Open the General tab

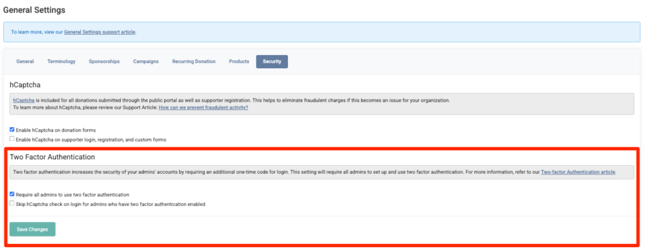pos(25,61)
